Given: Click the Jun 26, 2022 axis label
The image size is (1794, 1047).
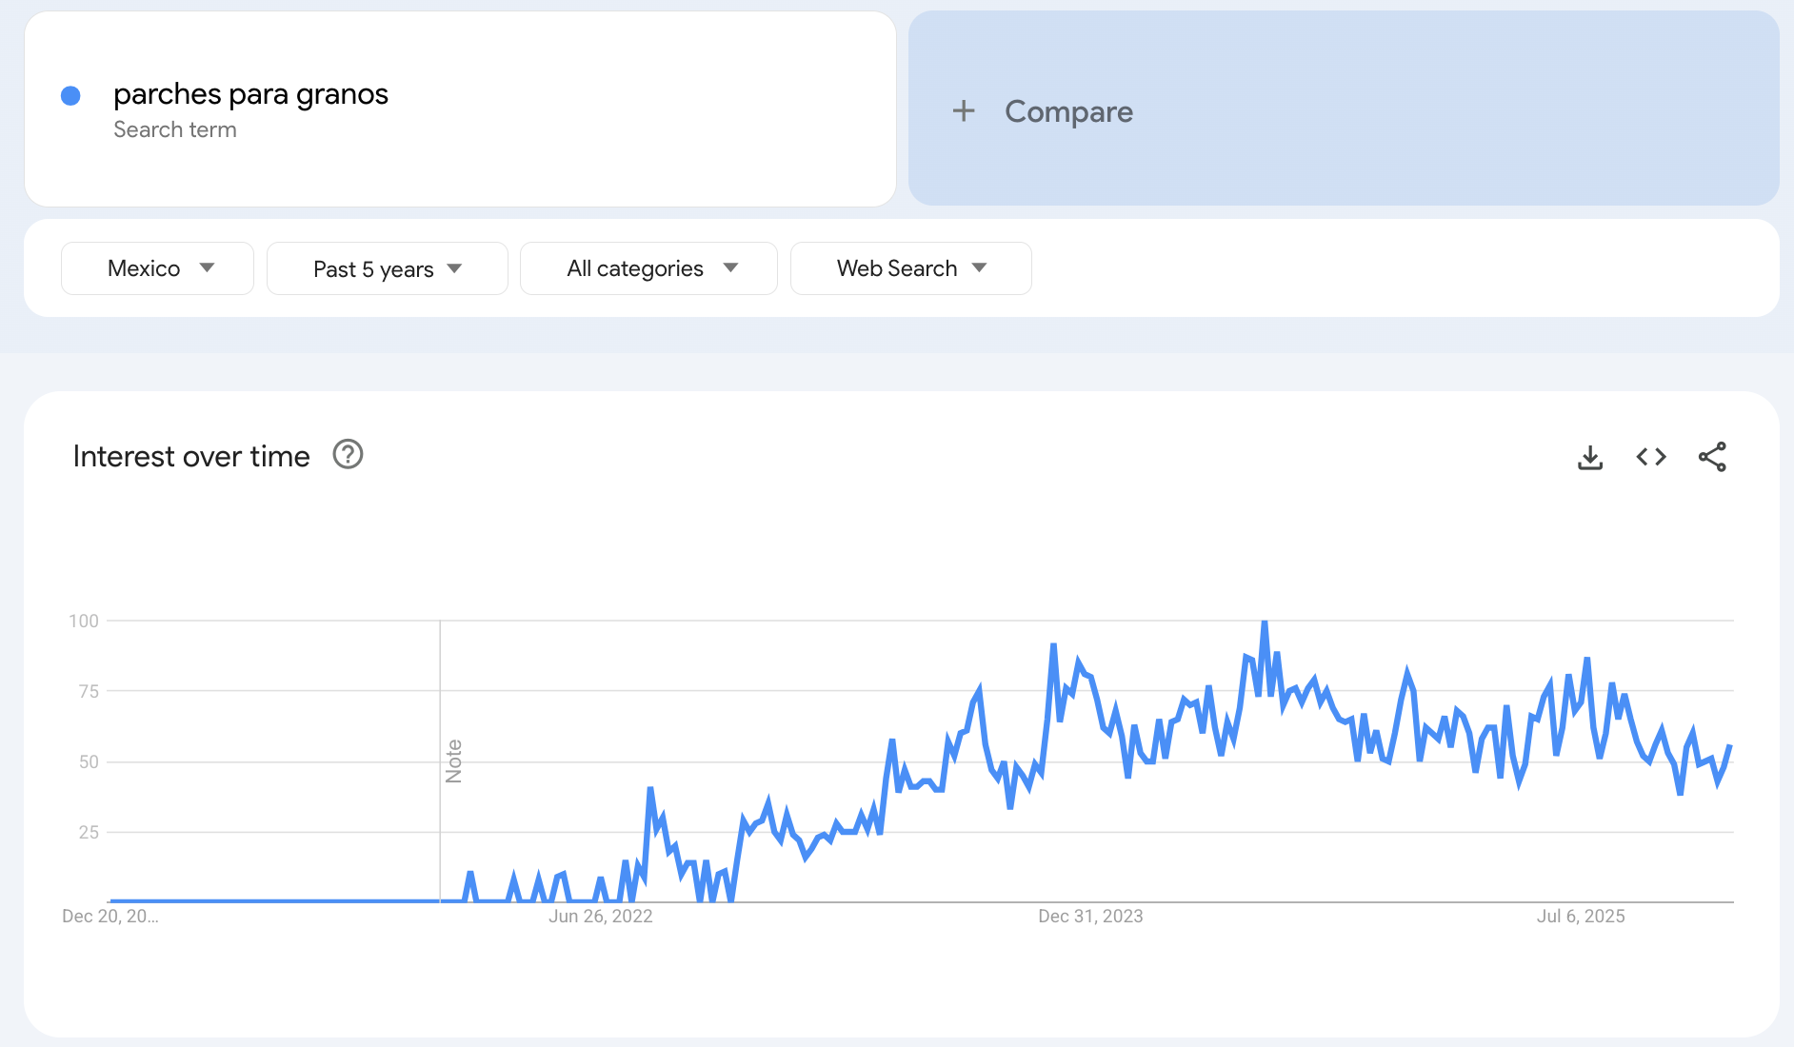Looking at the screenshot, I should [600, 917].
